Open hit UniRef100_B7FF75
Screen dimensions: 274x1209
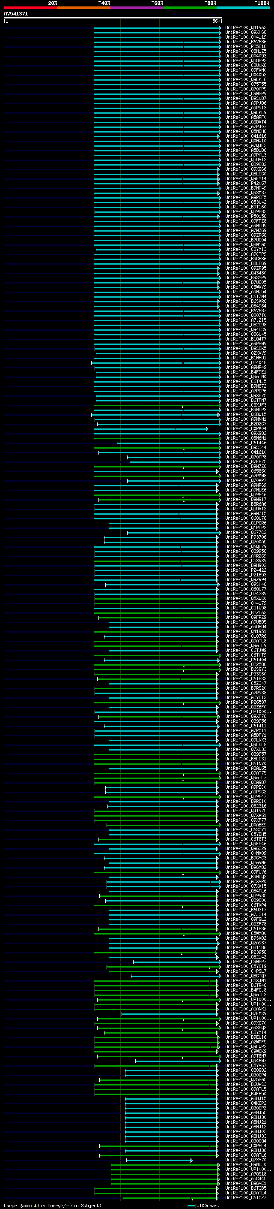246,462
